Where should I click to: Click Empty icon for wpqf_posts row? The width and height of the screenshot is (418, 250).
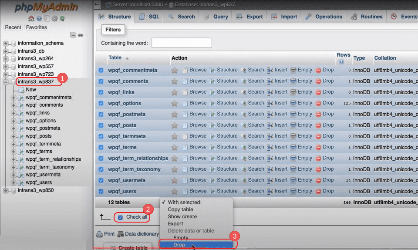coord(293,125)
